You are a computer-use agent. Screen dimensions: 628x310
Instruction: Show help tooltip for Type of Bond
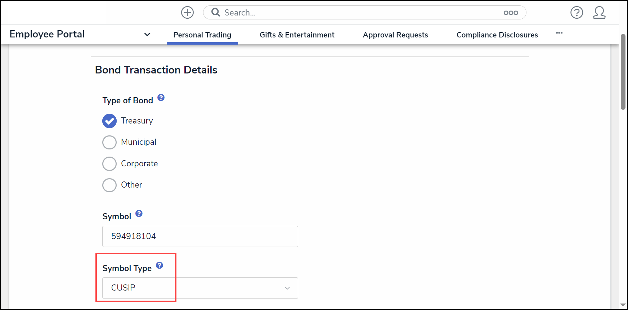point(161,98)
